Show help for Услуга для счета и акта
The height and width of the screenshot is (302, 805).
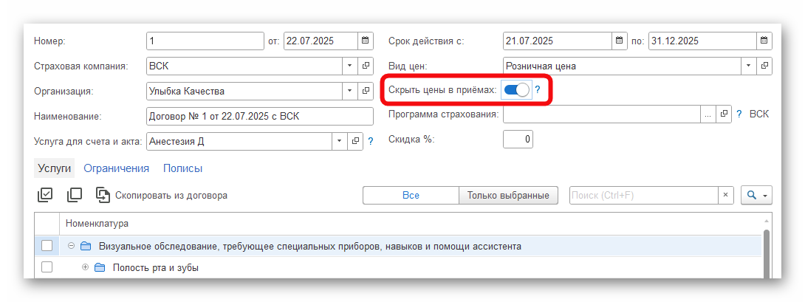click(x=370, y=141)
